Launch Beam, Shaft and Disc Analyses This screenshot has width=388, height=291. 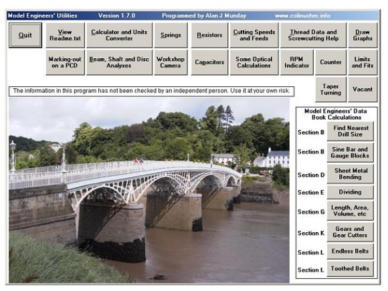119,62
